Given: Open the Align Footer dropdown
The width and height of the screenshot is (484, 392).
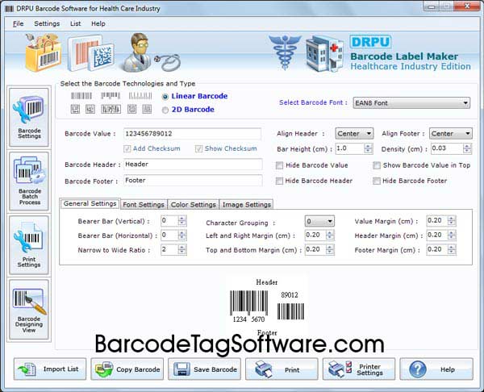Looking at the screenshot, I should (x=450, y=134).
